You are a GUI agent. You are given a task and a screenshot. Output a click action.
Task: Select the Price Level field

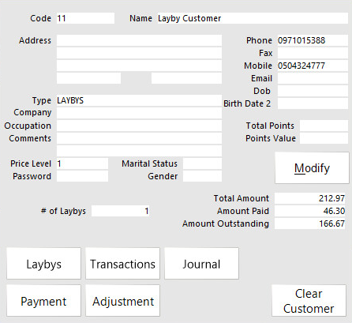(x=82, y=163)
